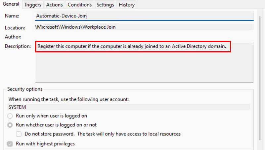Screen dimensions: 265x150
Task: Click the SYSTEM user account field
Action: (x=129, y=107)
